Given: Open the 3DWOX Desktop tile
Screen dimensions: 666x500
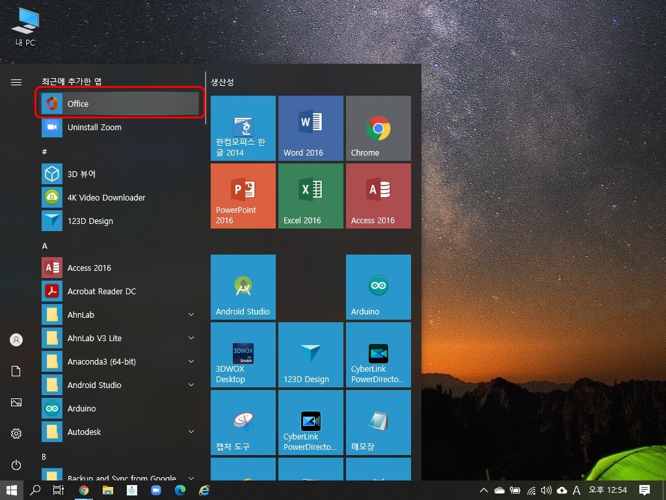Looking at the screenshot, I should coord(243,355).
